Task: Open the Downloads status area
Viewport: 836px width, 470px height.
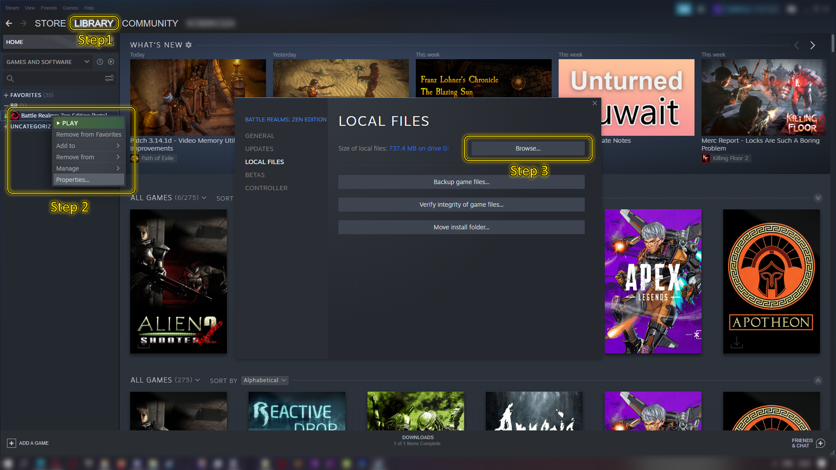Action: [418, 440]
